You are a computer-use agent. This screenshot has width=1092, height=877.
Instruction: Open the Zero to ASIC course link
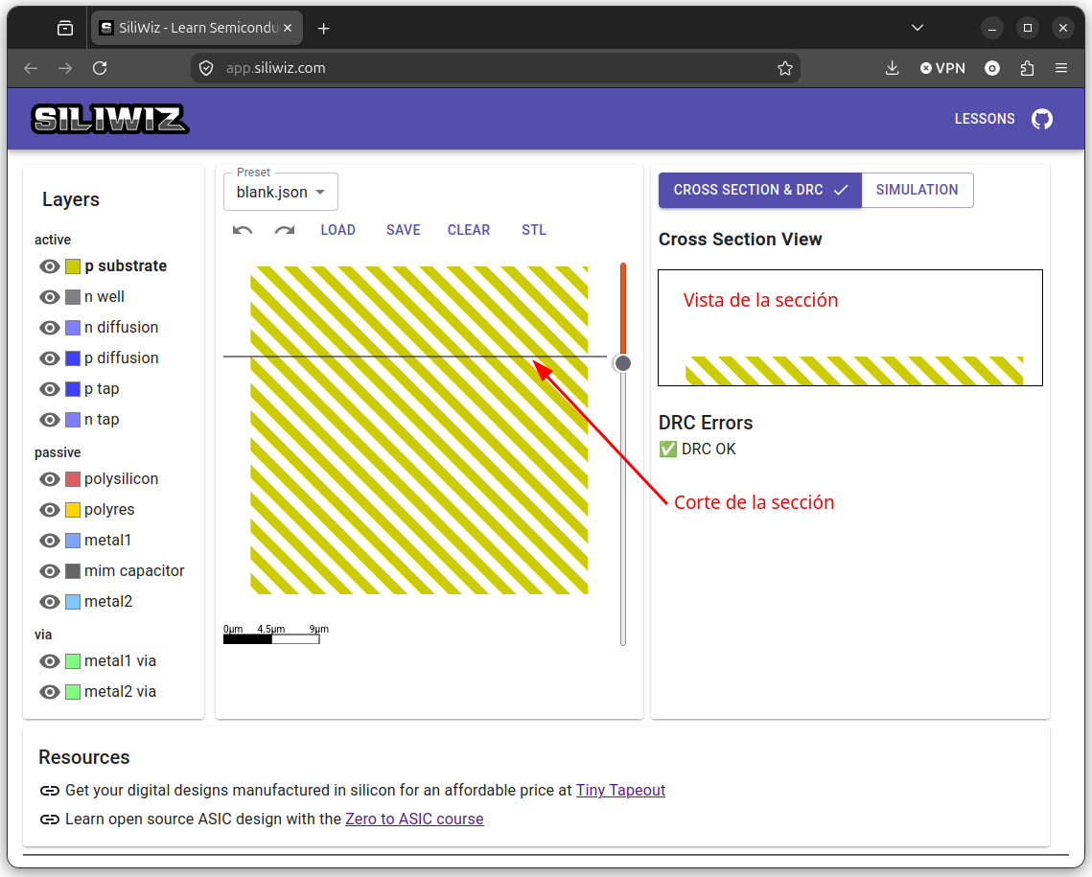pyautogui.click(x=414, y=819)
